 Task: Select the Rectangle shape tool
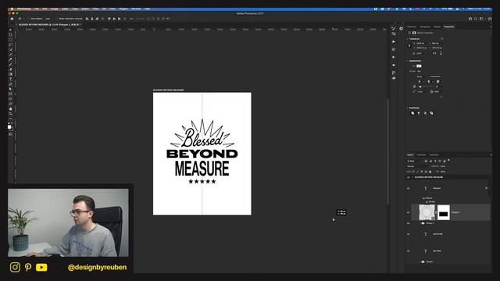[x=10, y=94]
